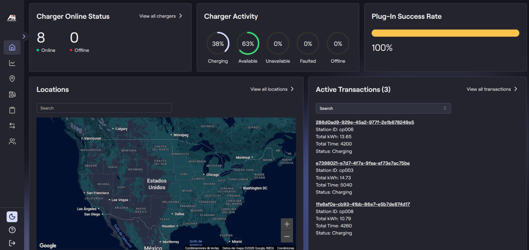This screenshot has width=529, height=250.
Task: Click the Active Transactions (3) heading
Action: click(x=353, y=89)
